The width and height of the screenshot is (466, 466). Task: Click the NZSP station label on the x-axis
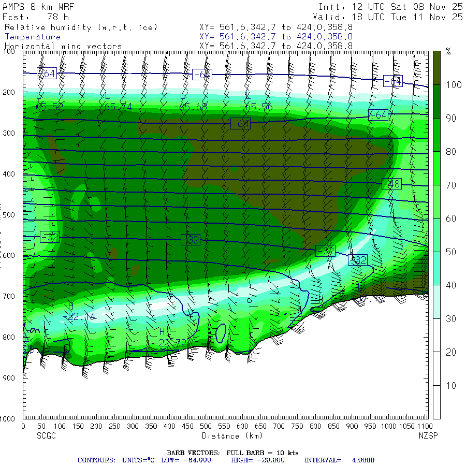(x=428, y=435)
